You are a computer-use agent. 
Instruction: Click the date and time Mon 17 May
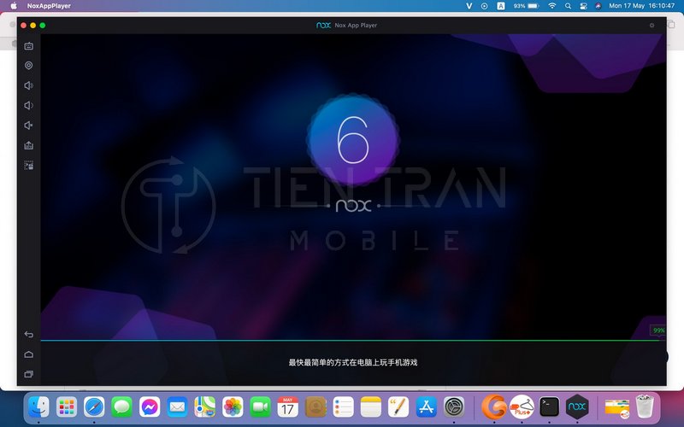(642, 6)
